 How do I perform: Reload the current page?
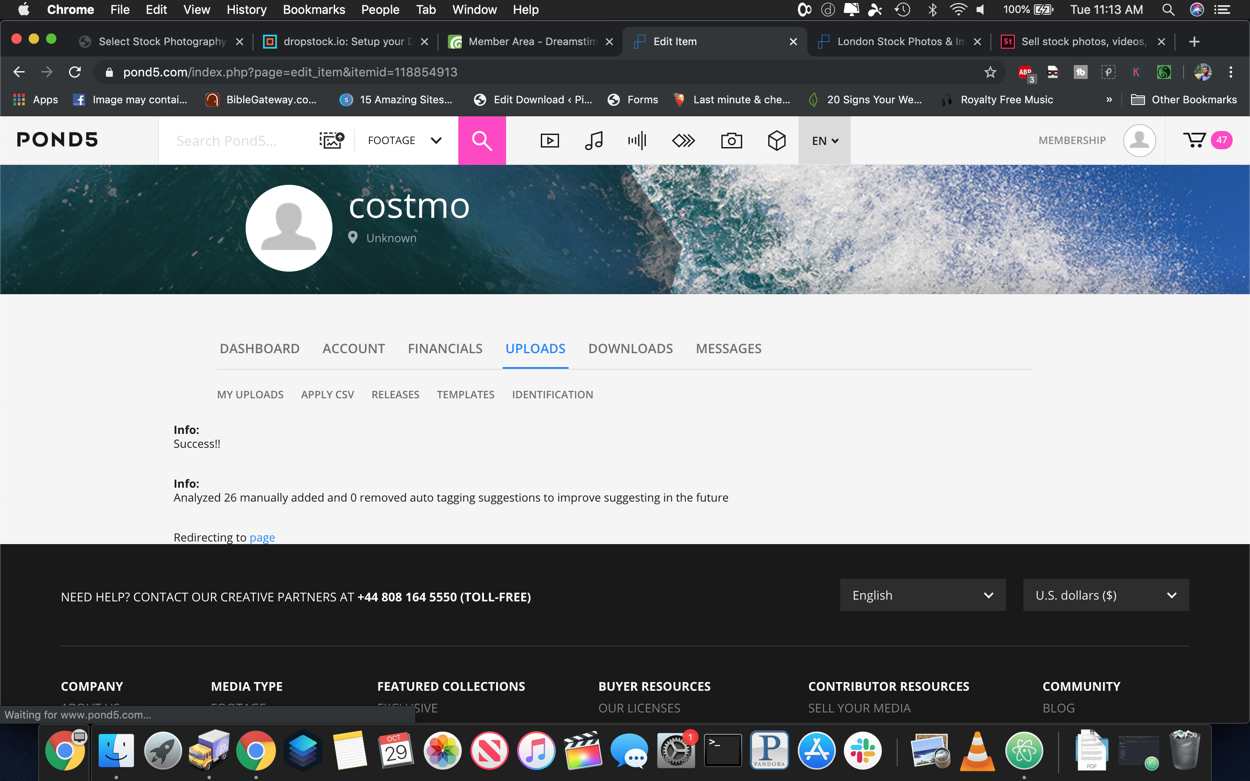75,72
